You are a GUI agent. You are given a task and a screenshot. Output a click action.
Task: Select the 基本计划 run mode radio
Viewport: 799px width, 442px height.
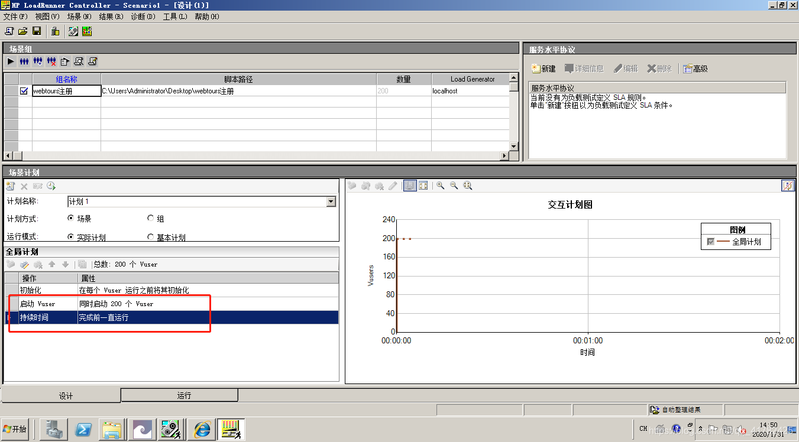click(150, 237)
